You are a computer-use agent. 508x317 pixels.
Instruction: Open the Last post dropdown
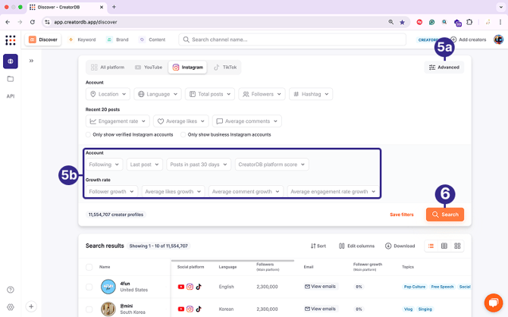tap(145, 165)
